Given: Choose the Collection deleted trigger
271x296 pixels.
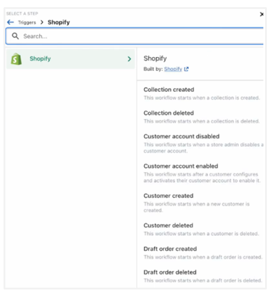Looking at the screenshot, I should 201,117.
